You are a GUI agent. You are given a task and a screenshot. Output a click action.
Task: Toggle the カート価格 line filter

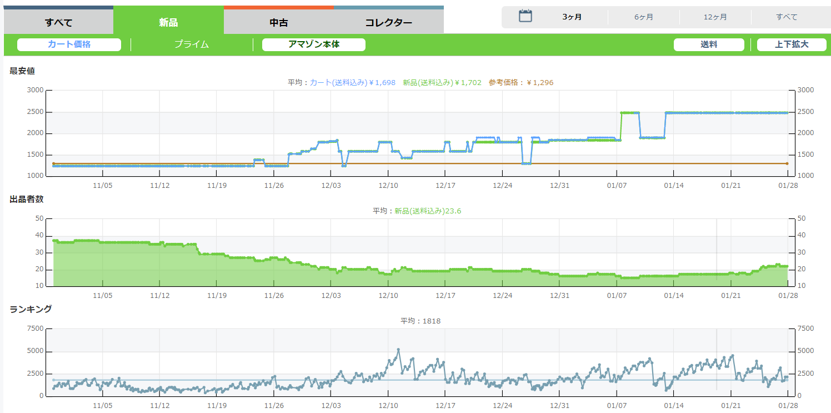[69, 44]
